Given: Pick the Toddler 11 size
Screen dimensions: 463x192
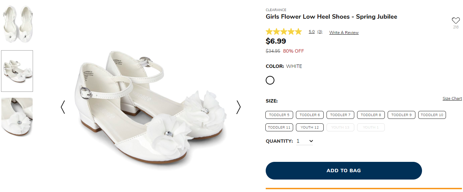Looking at the screenshot, I should pos(279,127).
